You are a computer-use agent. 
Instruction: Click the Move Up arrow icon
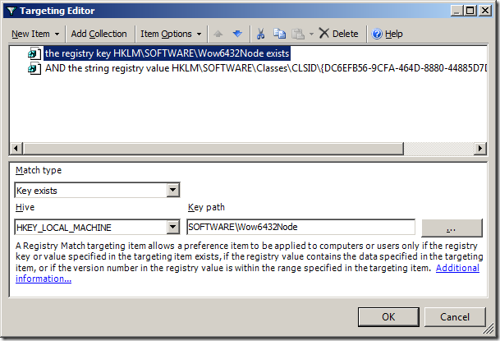click(x=219, y=34)
